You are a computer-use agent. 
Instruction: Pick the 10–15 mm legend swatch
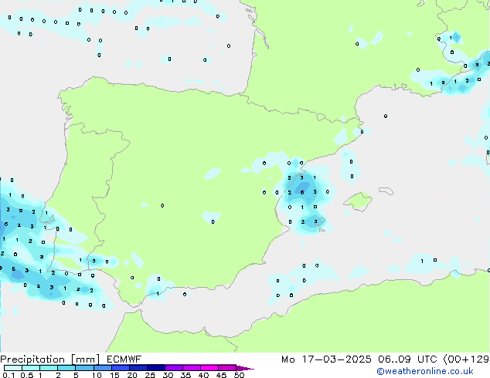click(103, 368)
